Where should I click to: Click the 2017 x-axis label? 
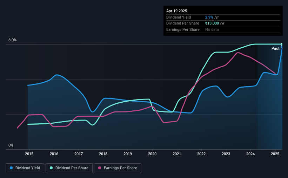point(79,154)
